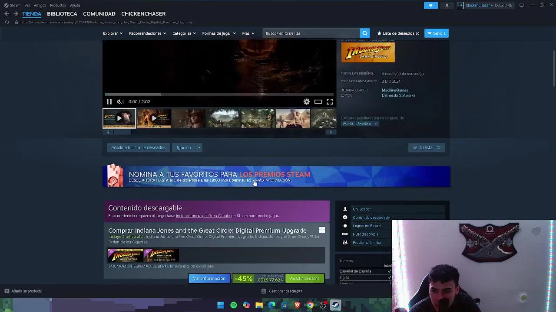Screen dimensions: 556x312
Task: Open the BIBLIOTECA tab
Action: [x=62, y=14]
